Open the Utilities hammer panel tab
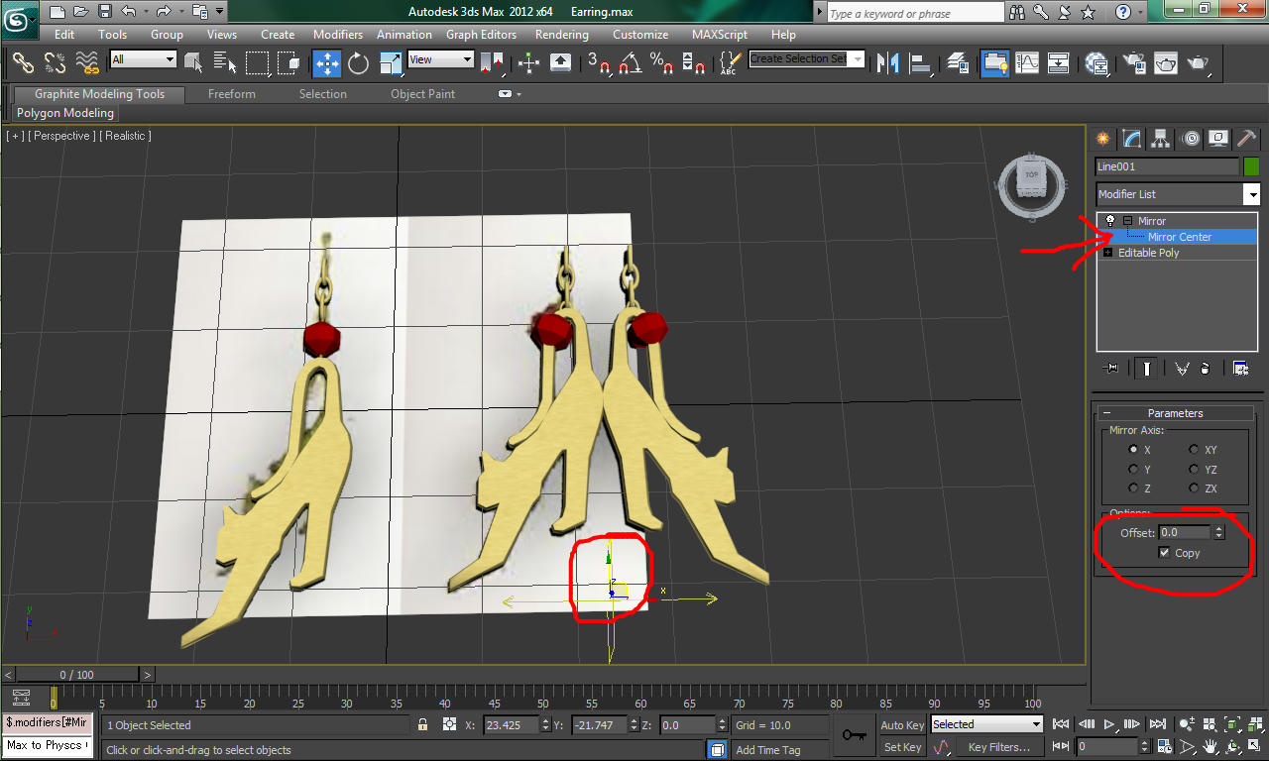Screen dimensions: 1269x761 [x=1246, y=139]
